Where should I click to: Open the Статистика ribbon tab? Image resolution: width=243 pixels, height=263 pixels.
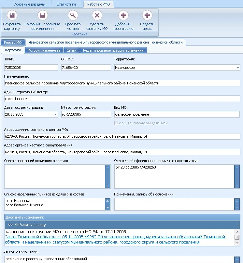click(66, 4)
